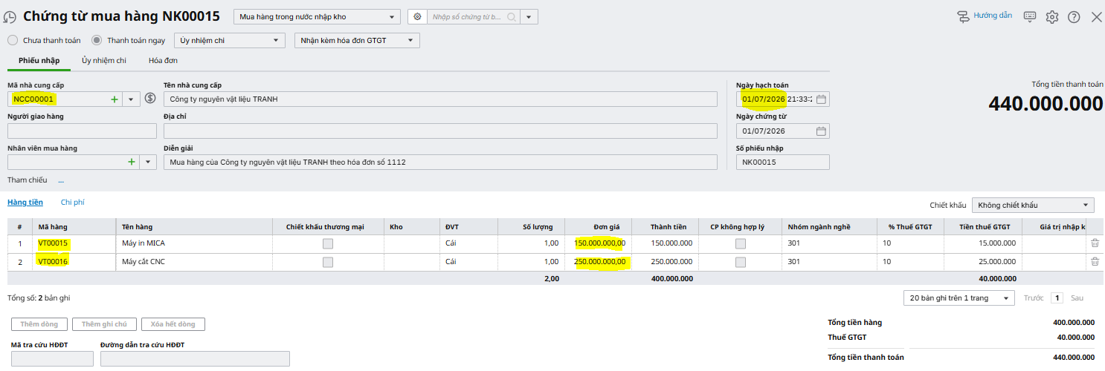
Task: Click VAT amount cell 25.000.000
Action: pyautogui.click(x=985, y=262)
